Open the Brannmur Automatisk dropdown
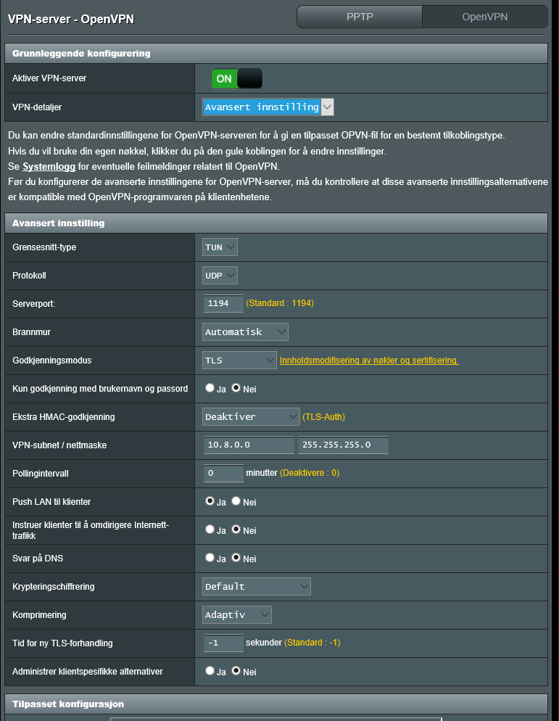Viewport: 559px width, 721px height. point(245,332)
